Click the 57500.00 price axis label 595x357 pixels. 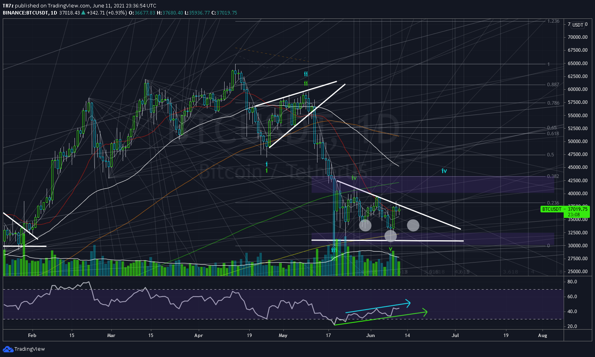pos(577,102)
